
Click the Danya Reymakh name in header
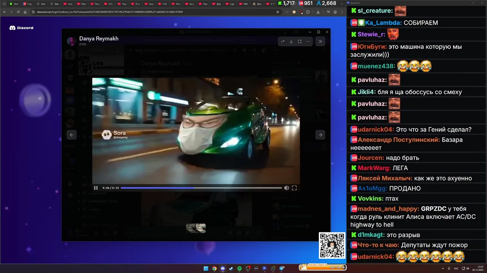[99, 39]
